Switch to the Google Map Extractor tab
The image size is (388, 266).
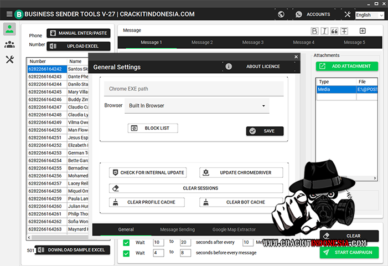point(234,229)
